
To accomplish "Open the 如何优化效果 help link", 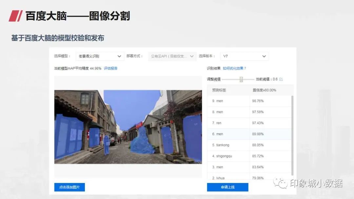I will (x=234, y=68).
